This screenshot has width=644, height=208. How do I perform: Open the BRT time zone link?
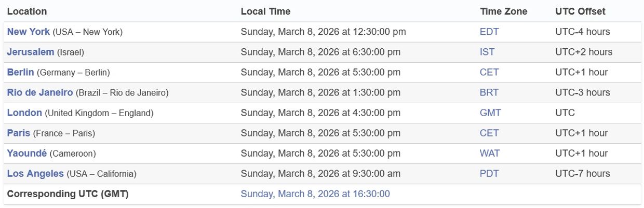tap(489, 92)
